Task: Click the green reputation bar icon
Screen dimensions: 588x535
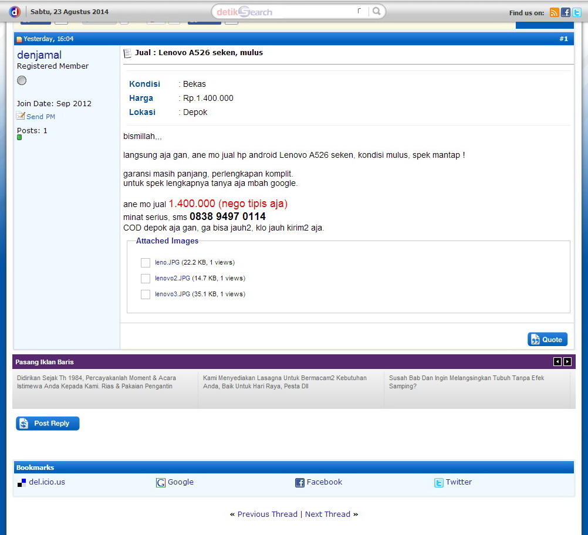Action: coord(19,137)
